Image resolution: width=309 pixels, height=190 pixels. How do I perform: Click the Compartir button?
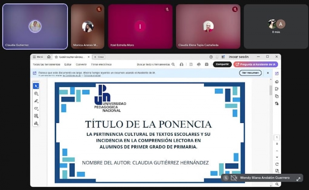(222, 64)
